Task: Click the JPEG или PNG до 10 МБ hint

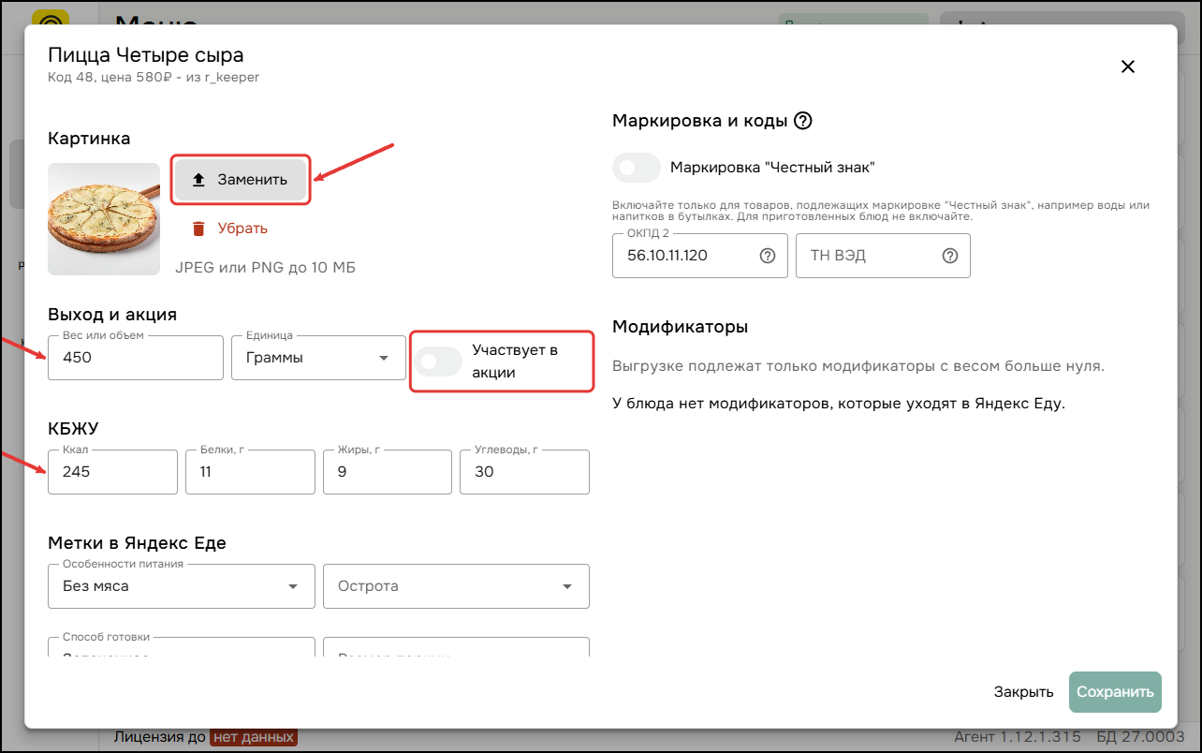Action: pyautogui.click(x=265, y=268)
